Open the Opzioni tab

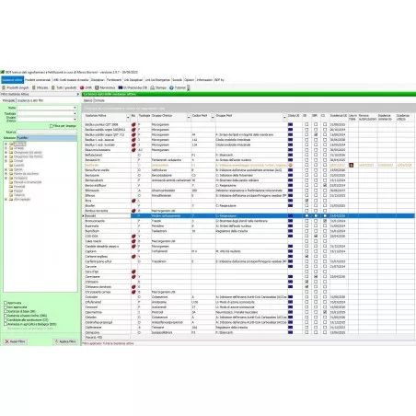point(190,80)
